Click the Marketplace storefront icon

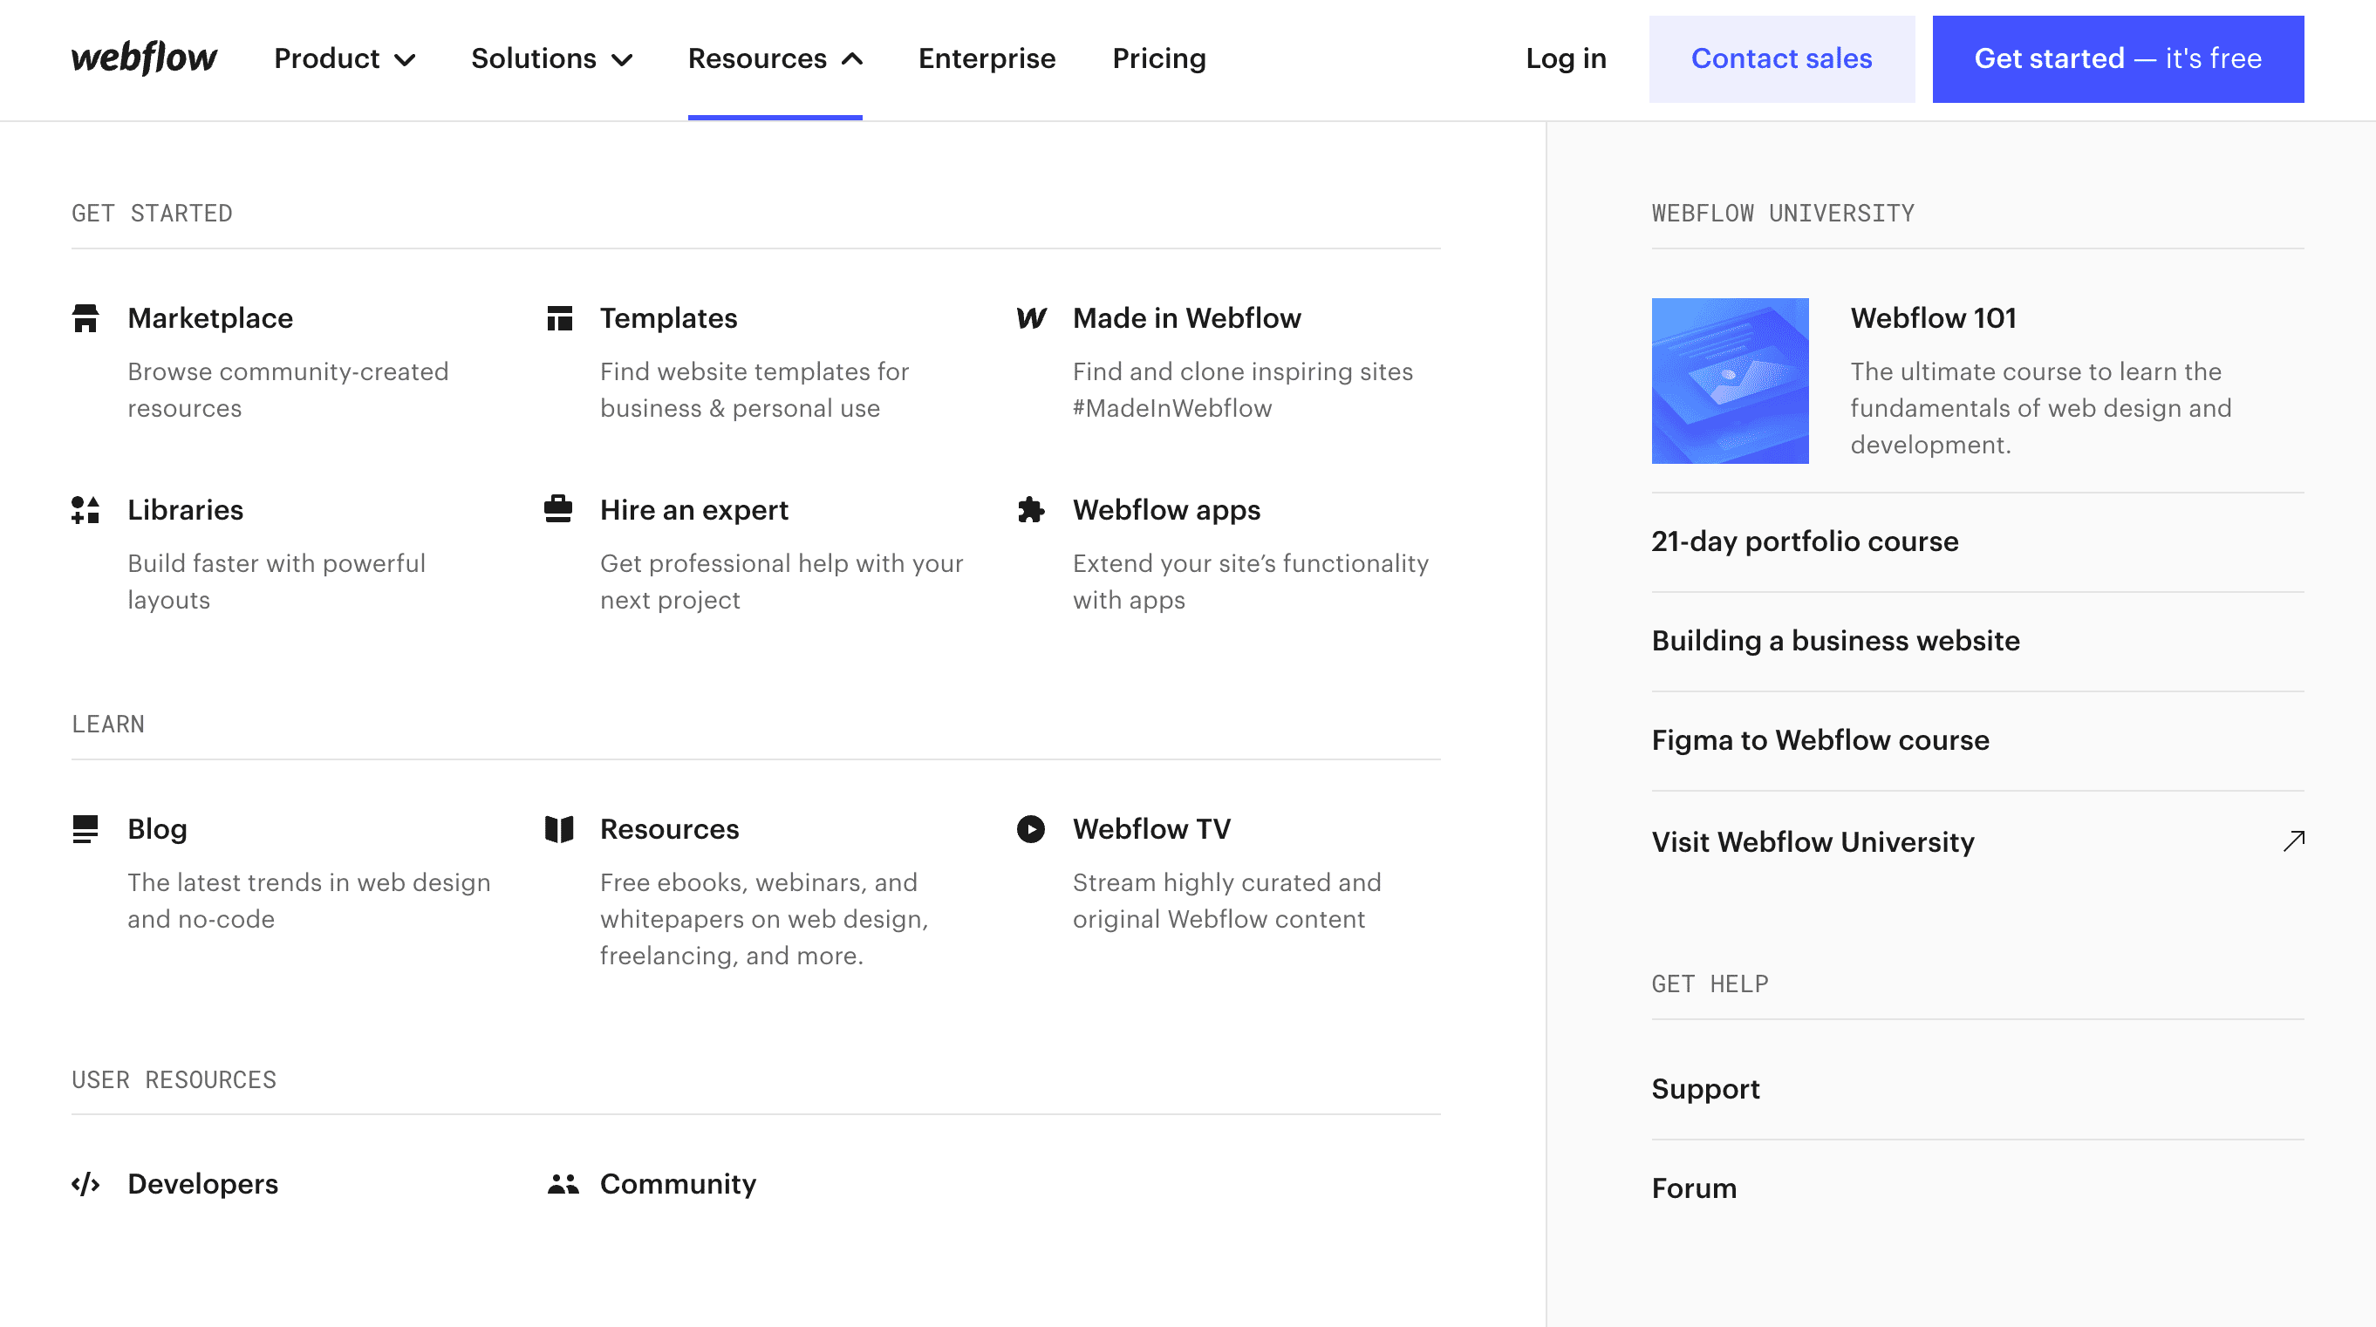tap(85, 318)
